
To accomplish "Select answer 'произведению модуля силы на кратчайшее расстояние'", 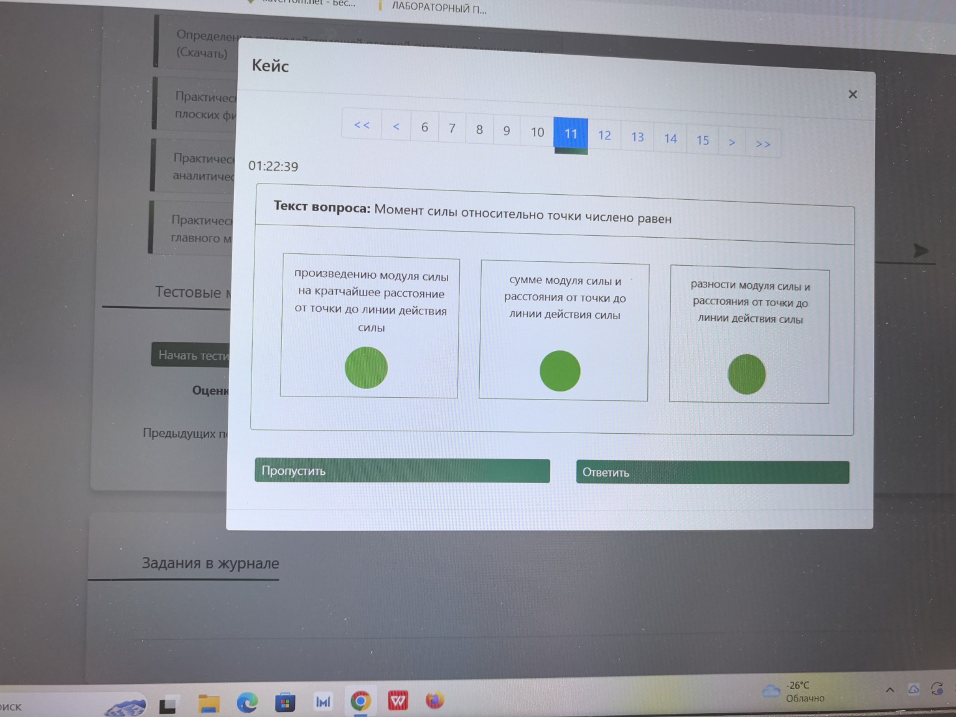I will 366,368.
